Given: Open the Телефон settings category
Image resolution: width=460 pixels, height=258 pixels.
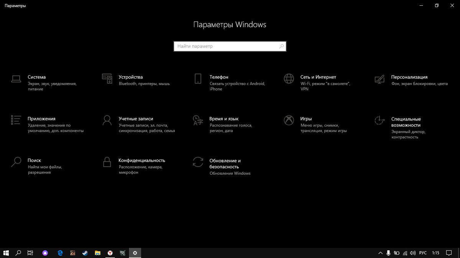Looking at the screenshot, I should coord(230,83).
